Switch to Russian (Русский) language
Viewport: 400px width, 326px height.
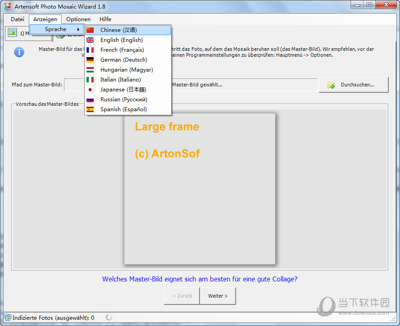point(128,100)
